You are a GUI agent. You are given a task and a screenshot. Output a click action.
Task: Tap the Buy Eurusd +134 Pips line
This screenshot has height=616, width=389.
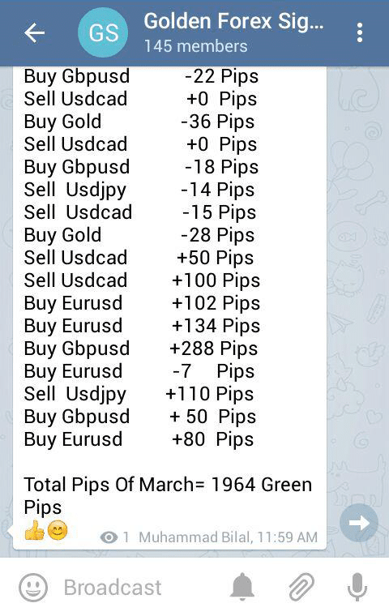(142, 326)
